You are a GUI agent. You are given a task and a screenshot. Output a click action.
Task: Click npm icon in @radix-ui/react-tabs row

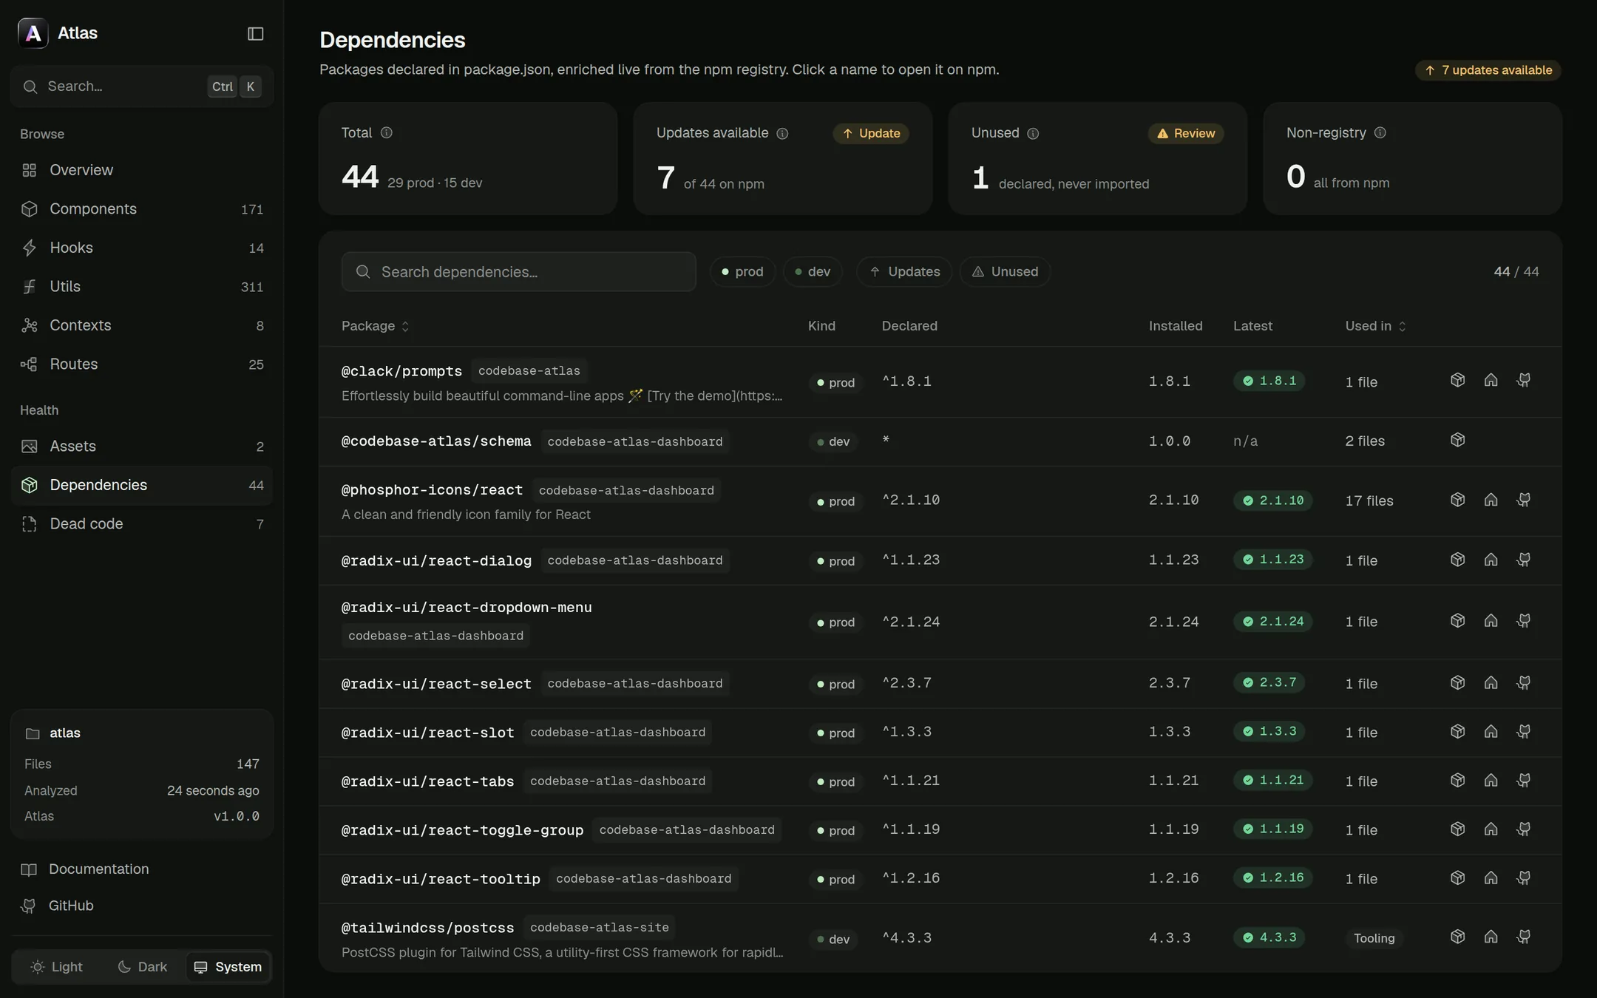[x=1457, y=780]
